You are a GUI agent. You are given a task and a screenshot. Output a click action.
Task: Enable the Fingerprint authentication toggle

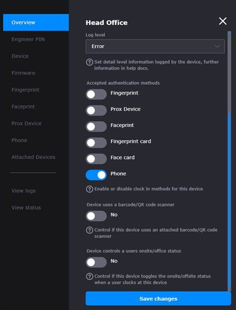[x=96, y=95]
